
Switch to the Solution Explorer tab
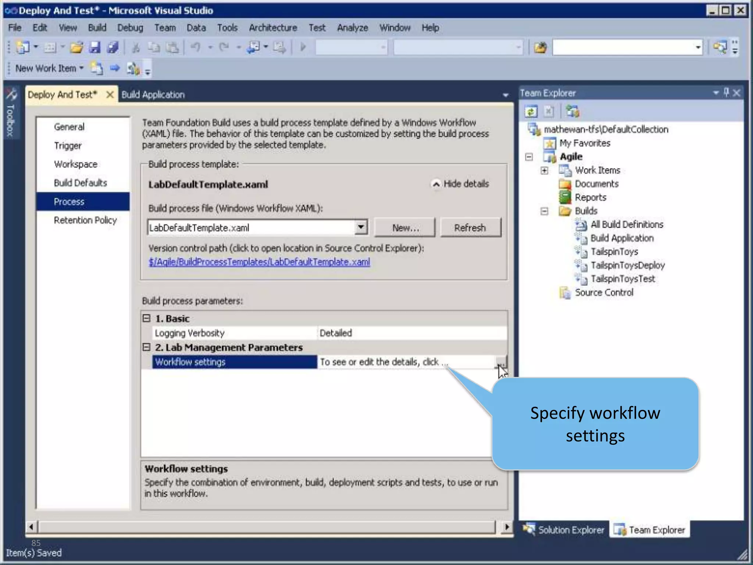(564, 530)
